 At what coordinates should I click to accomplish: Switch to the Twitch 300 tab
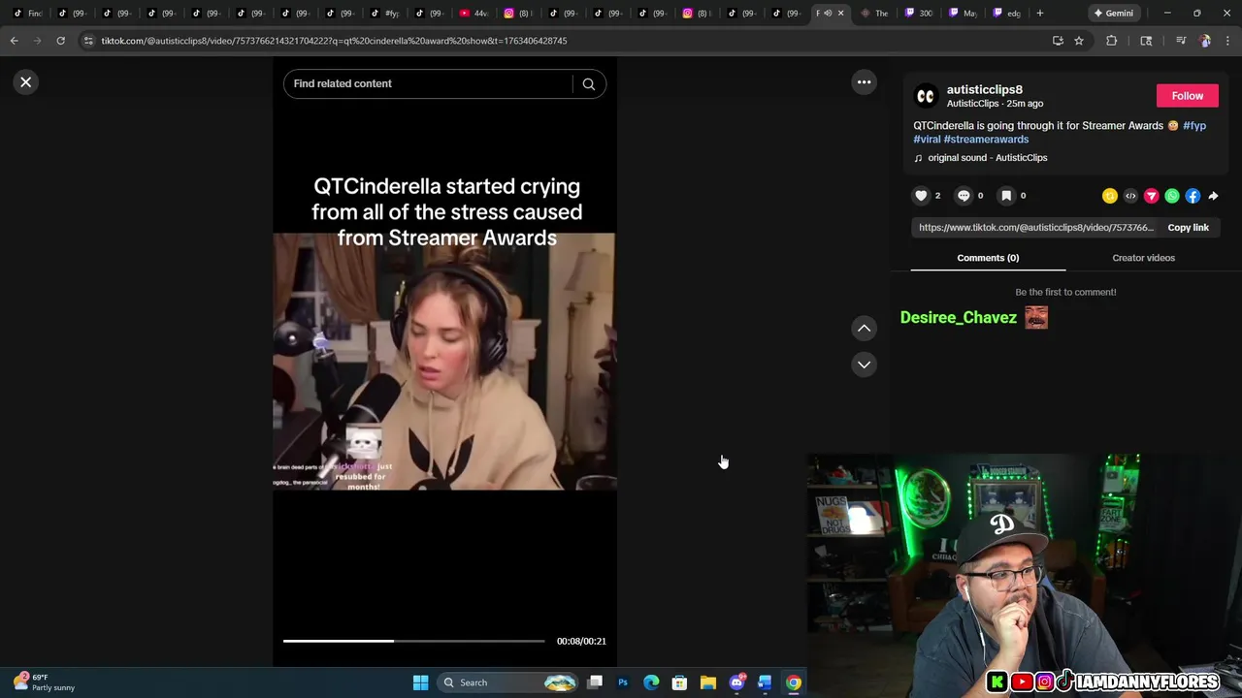tap(918, 13)
